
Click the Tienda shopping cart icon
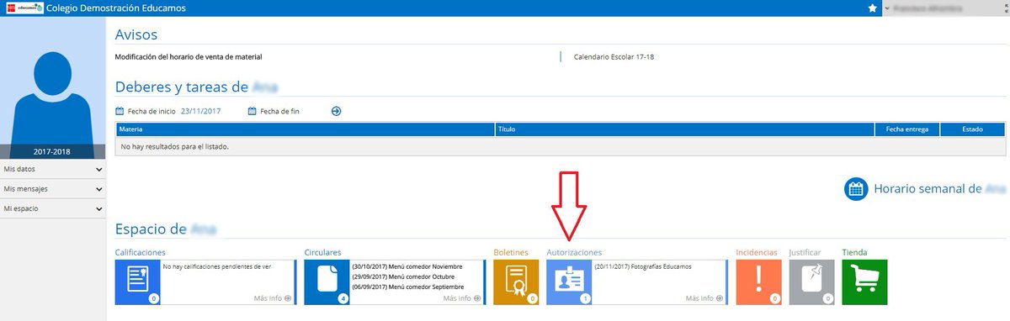(x=864, y=282)
